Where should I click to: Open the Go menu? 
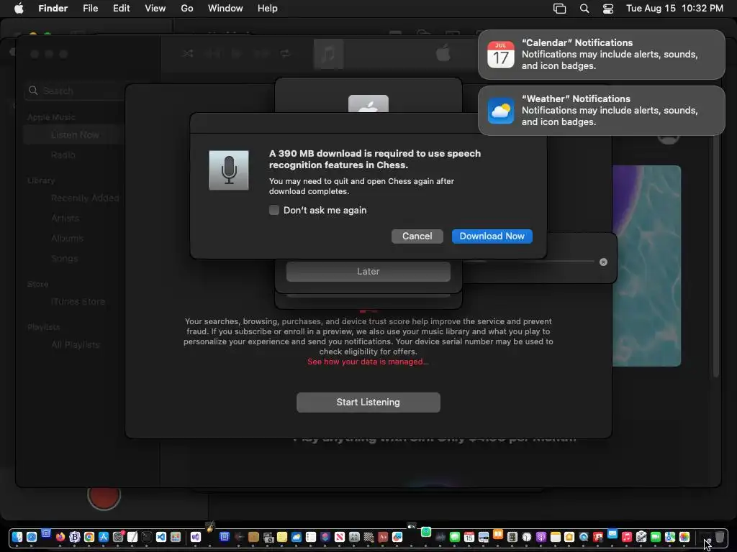(x=187, y=9)
